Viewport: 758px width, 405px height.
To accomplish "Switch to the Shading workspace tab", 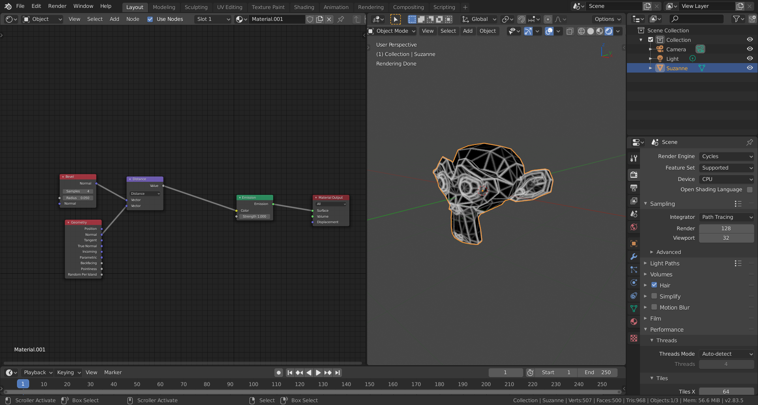I will pyautogui.click(x=304, y=7).
